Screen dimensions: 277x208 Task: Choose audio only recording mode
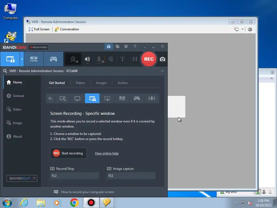pos(151,98)
